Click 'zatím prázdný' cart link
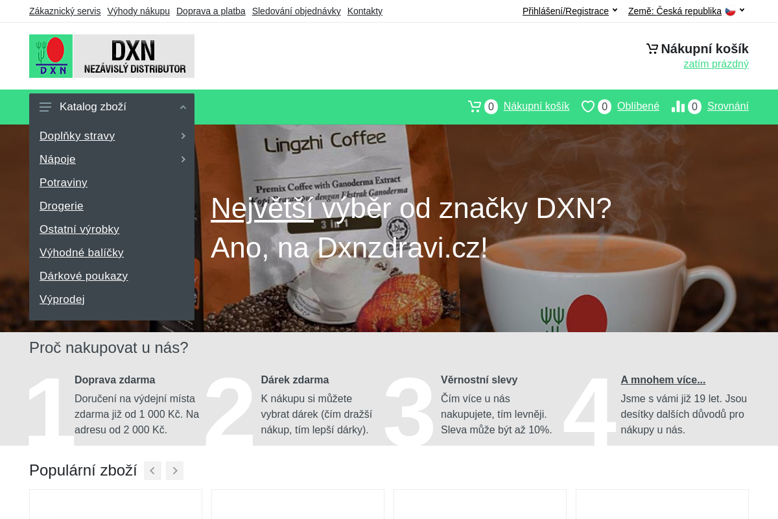 point(716,64)
